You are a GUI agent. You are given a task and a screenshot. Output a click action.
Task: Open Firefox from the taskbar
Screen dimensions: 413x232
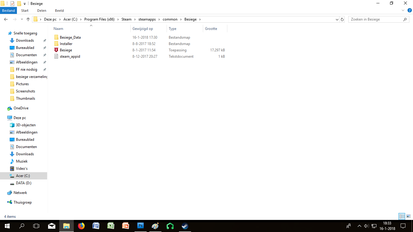81,226
